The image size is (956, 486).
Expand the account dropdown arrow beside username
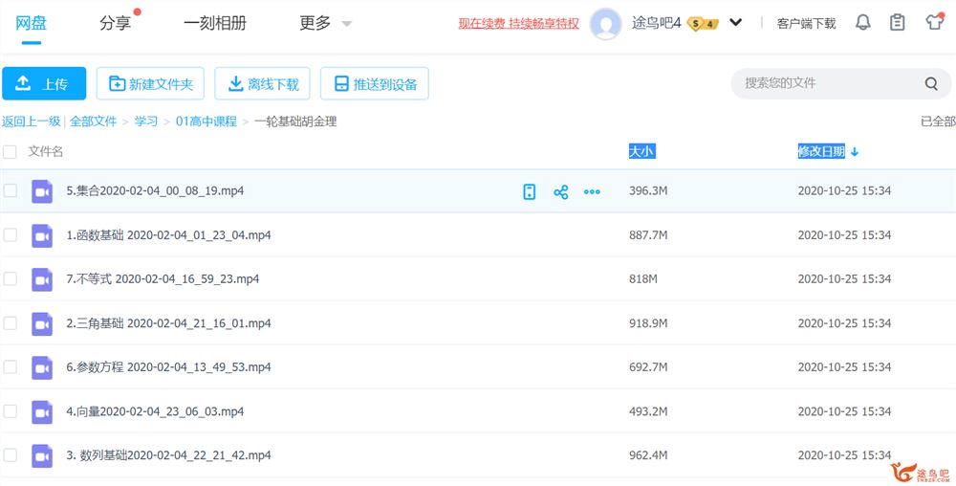(735, 23)
